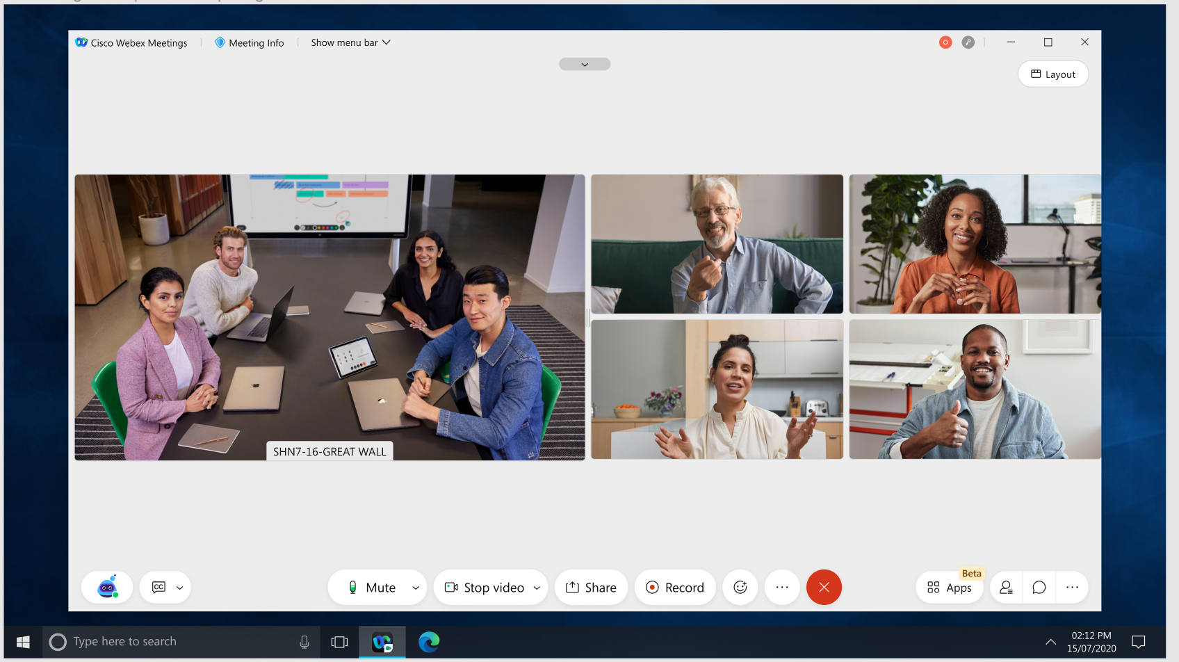Mute the microphone
1179x662 pixels.
(372, 588)
